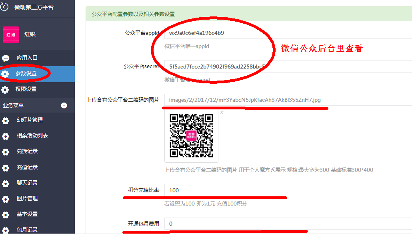Click the 红娘 app name

click(x=30, y=34)
